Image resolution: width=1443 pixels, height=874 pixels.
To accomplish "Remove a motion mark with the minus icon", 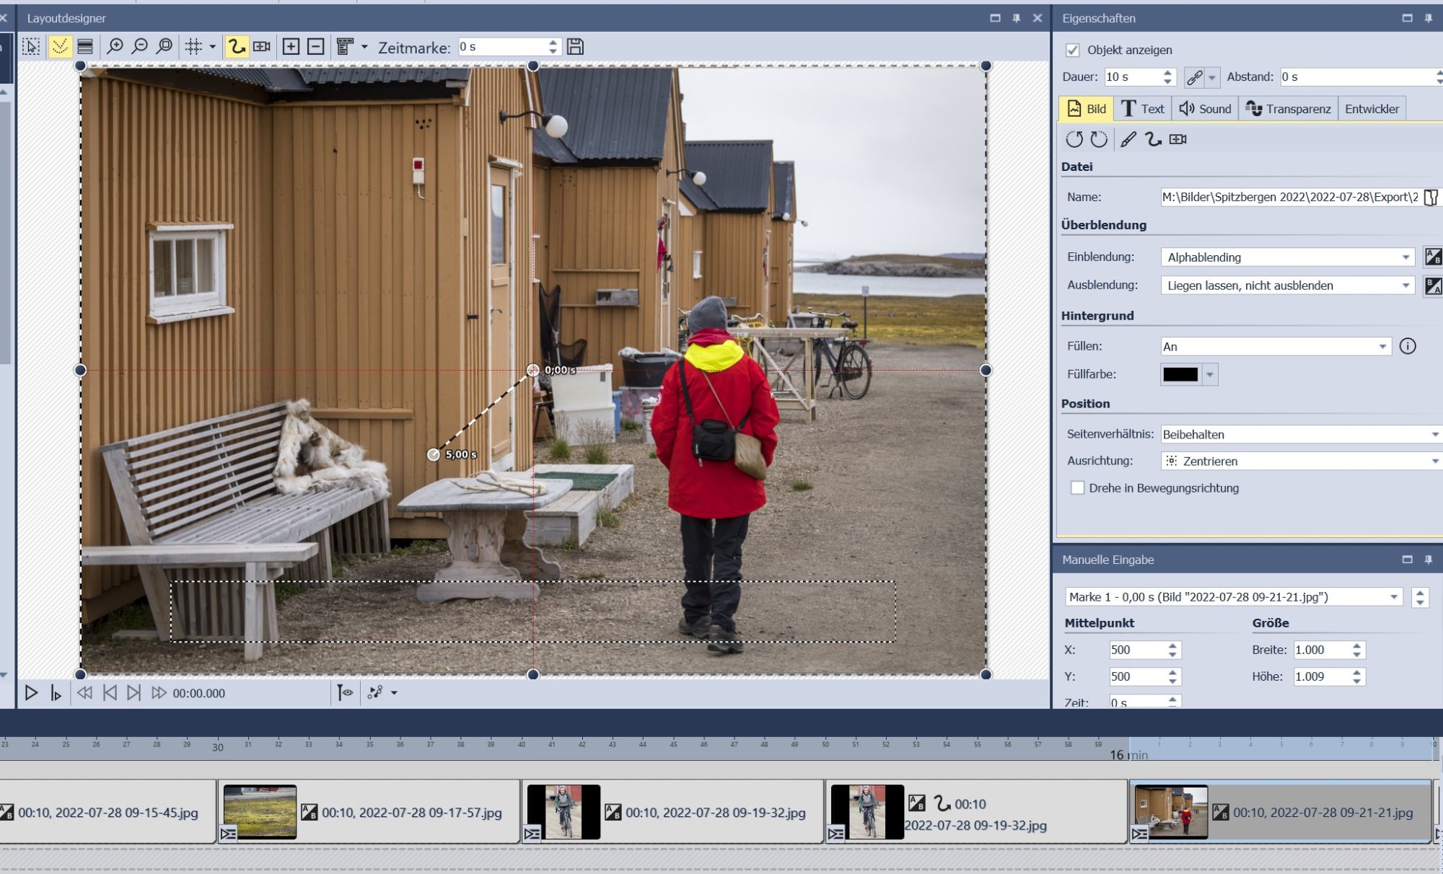I will pos(315,47).
